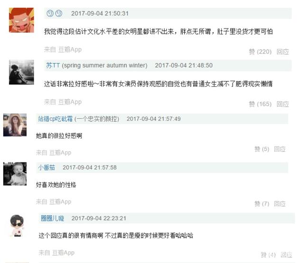The width and height of the screenshot is (299, 263).
Task: Reply to 小番茄's comment
Action: 280,204
